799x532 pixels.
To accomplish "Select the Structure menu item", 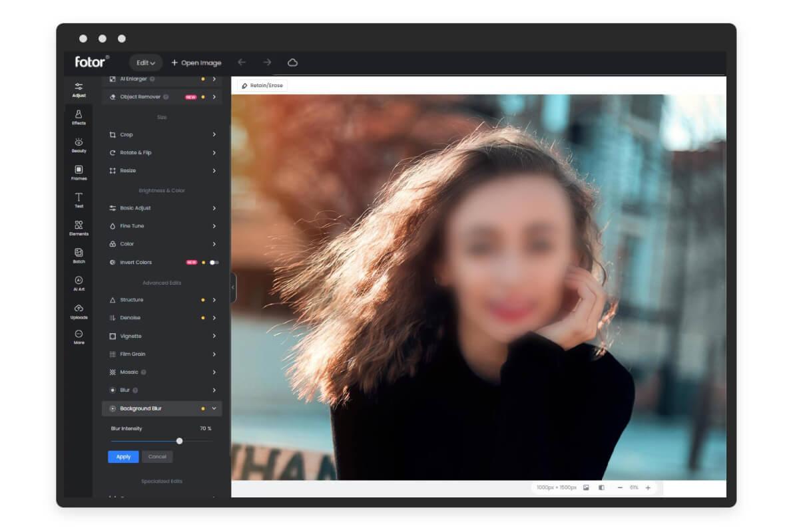I will [162, 300].
